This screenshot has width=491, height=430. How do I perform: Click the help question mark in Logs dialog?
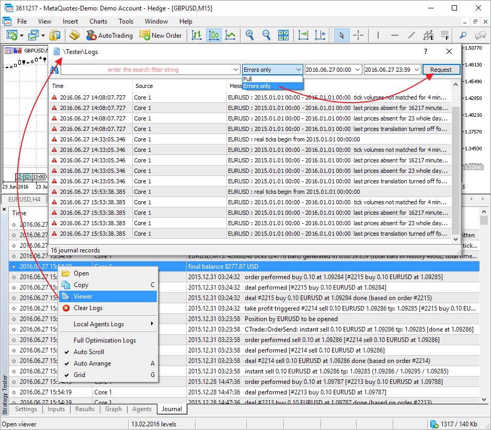click(x=425, y=51)
